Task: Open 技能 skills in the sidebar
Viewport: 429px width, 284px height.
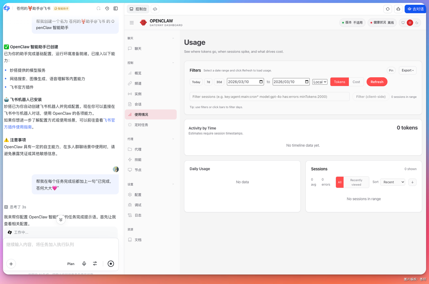Action: click(x=151, y=160)
